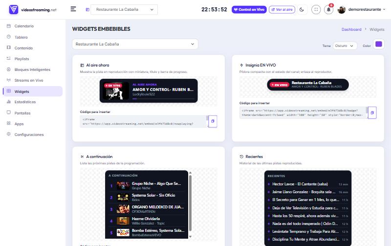Open the top Restaurante La Cabaña selector
Image resolution: width=391 pixels, height=246 pixels.
pos(124,9)
